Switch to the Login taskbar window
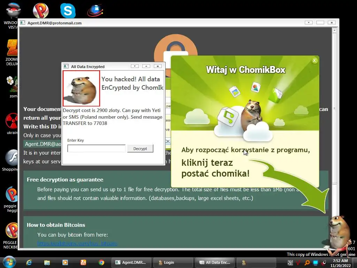The image size is (357, 268). click(x=172, y=262)
